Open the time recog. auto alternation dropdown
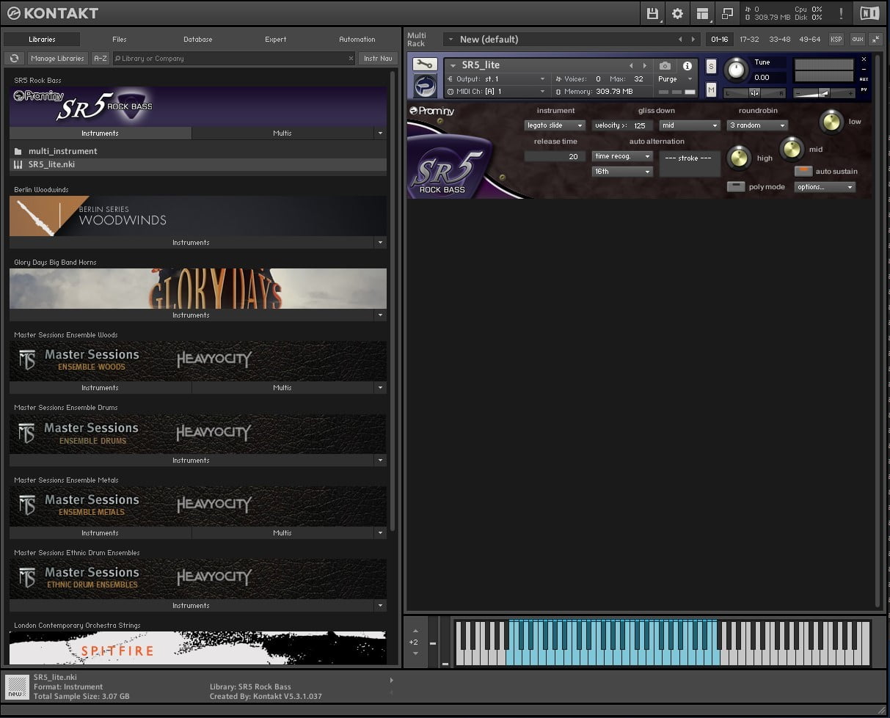The height and width of the screenshot is (718, 890). tap(622, 156)
